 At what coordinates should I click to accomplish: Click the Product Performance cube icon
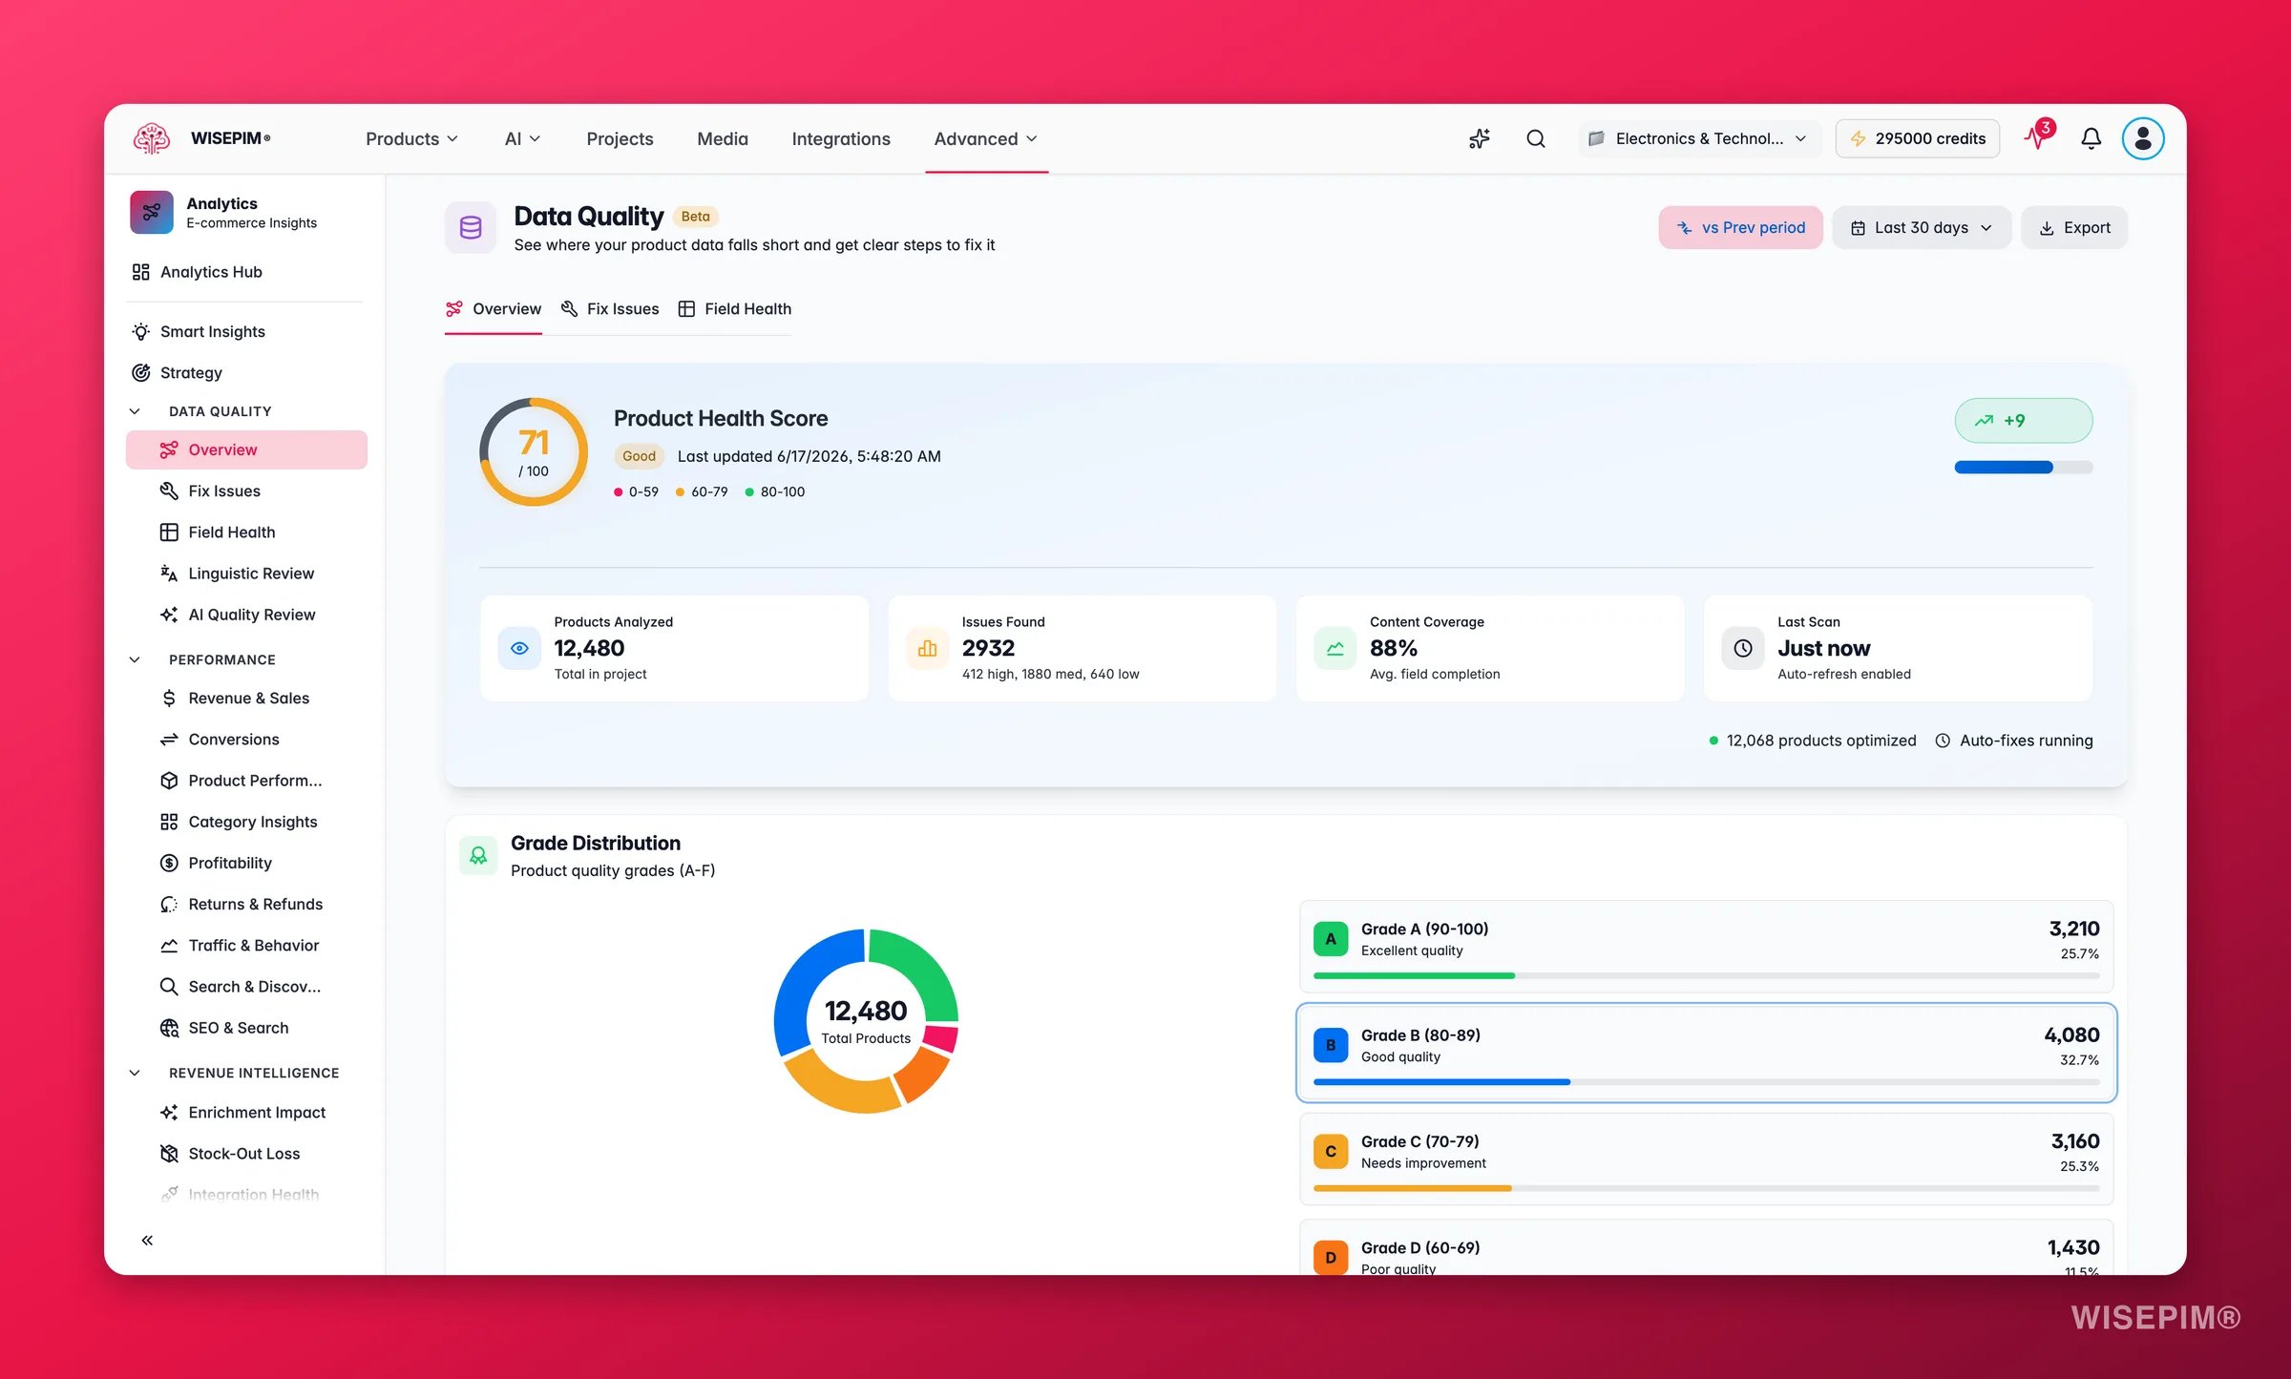pyautogui.click(x=169, y=781)
